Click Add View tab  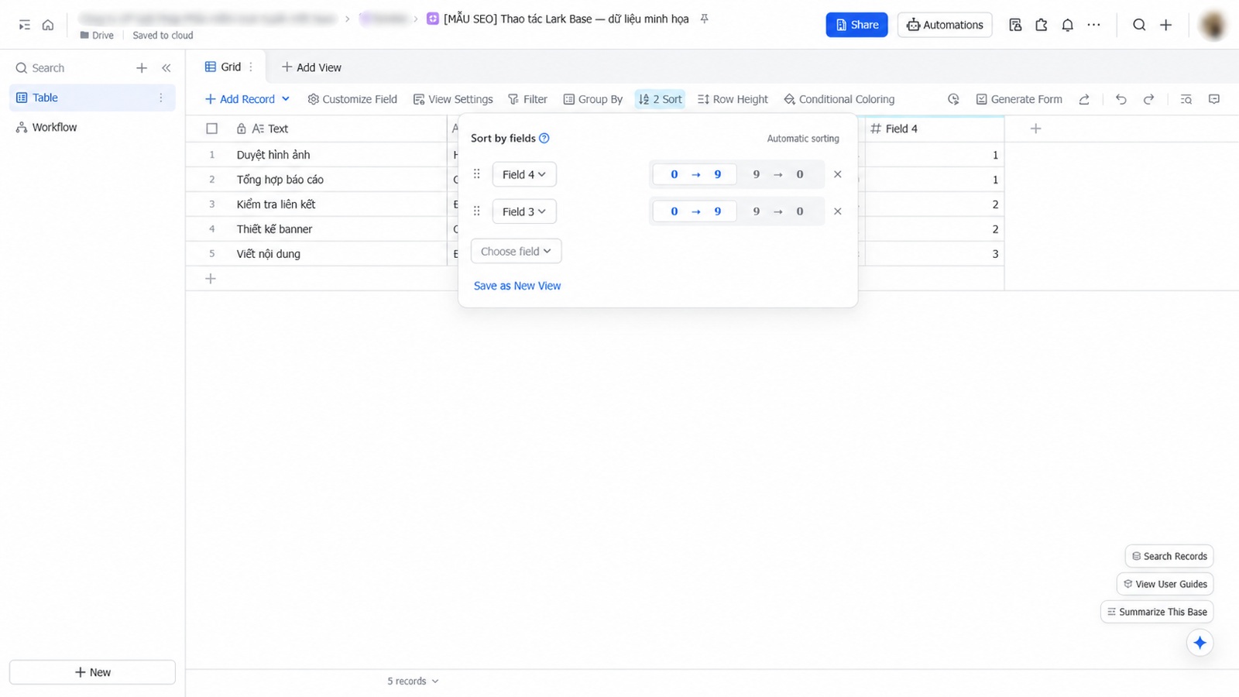pos(311,67)
